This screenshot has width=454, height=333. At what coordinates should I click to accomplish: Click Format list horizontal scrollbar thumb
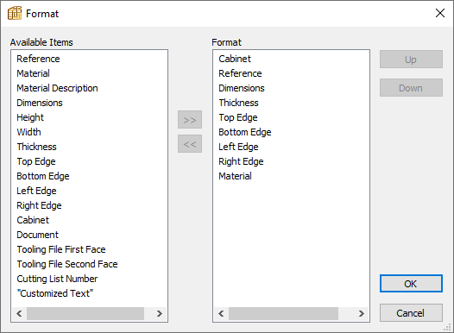point(283,313)
